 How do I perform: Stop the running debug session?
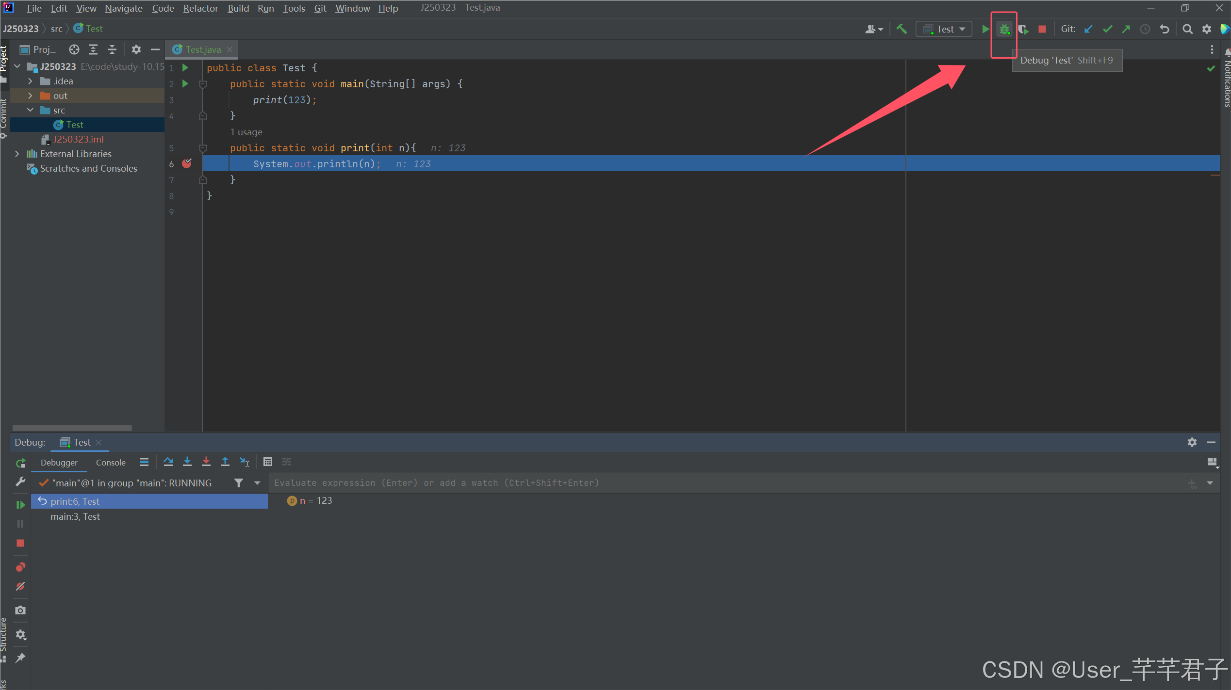tap(20, 543)
